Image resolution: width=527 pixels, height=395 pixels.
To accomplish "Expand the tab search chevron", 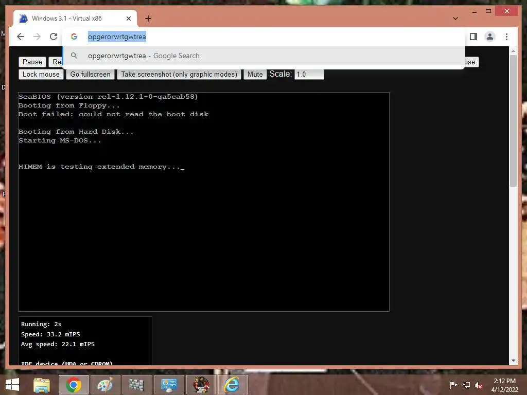I will (x=455, y=19).
